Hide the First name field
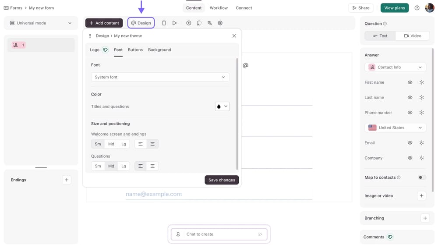This screenshot has width=438, height=248. coord(410,82)
